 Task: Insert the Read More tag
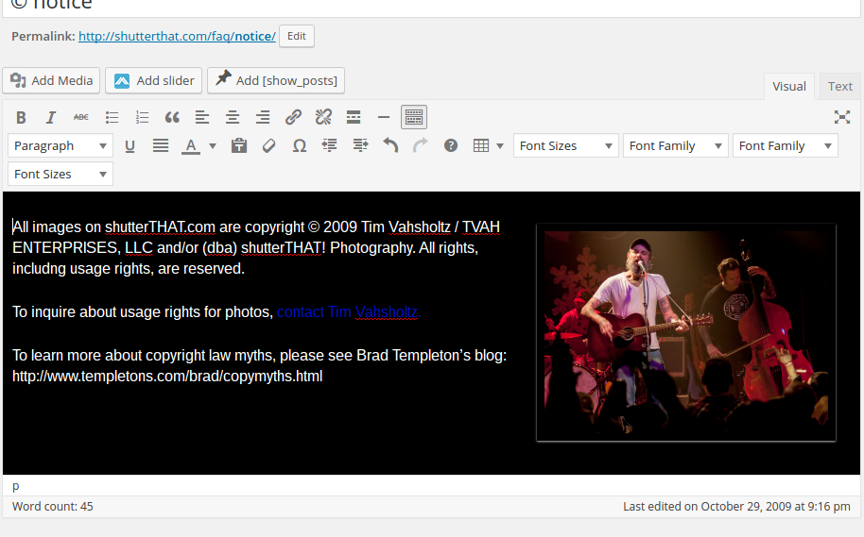(354, 117)
